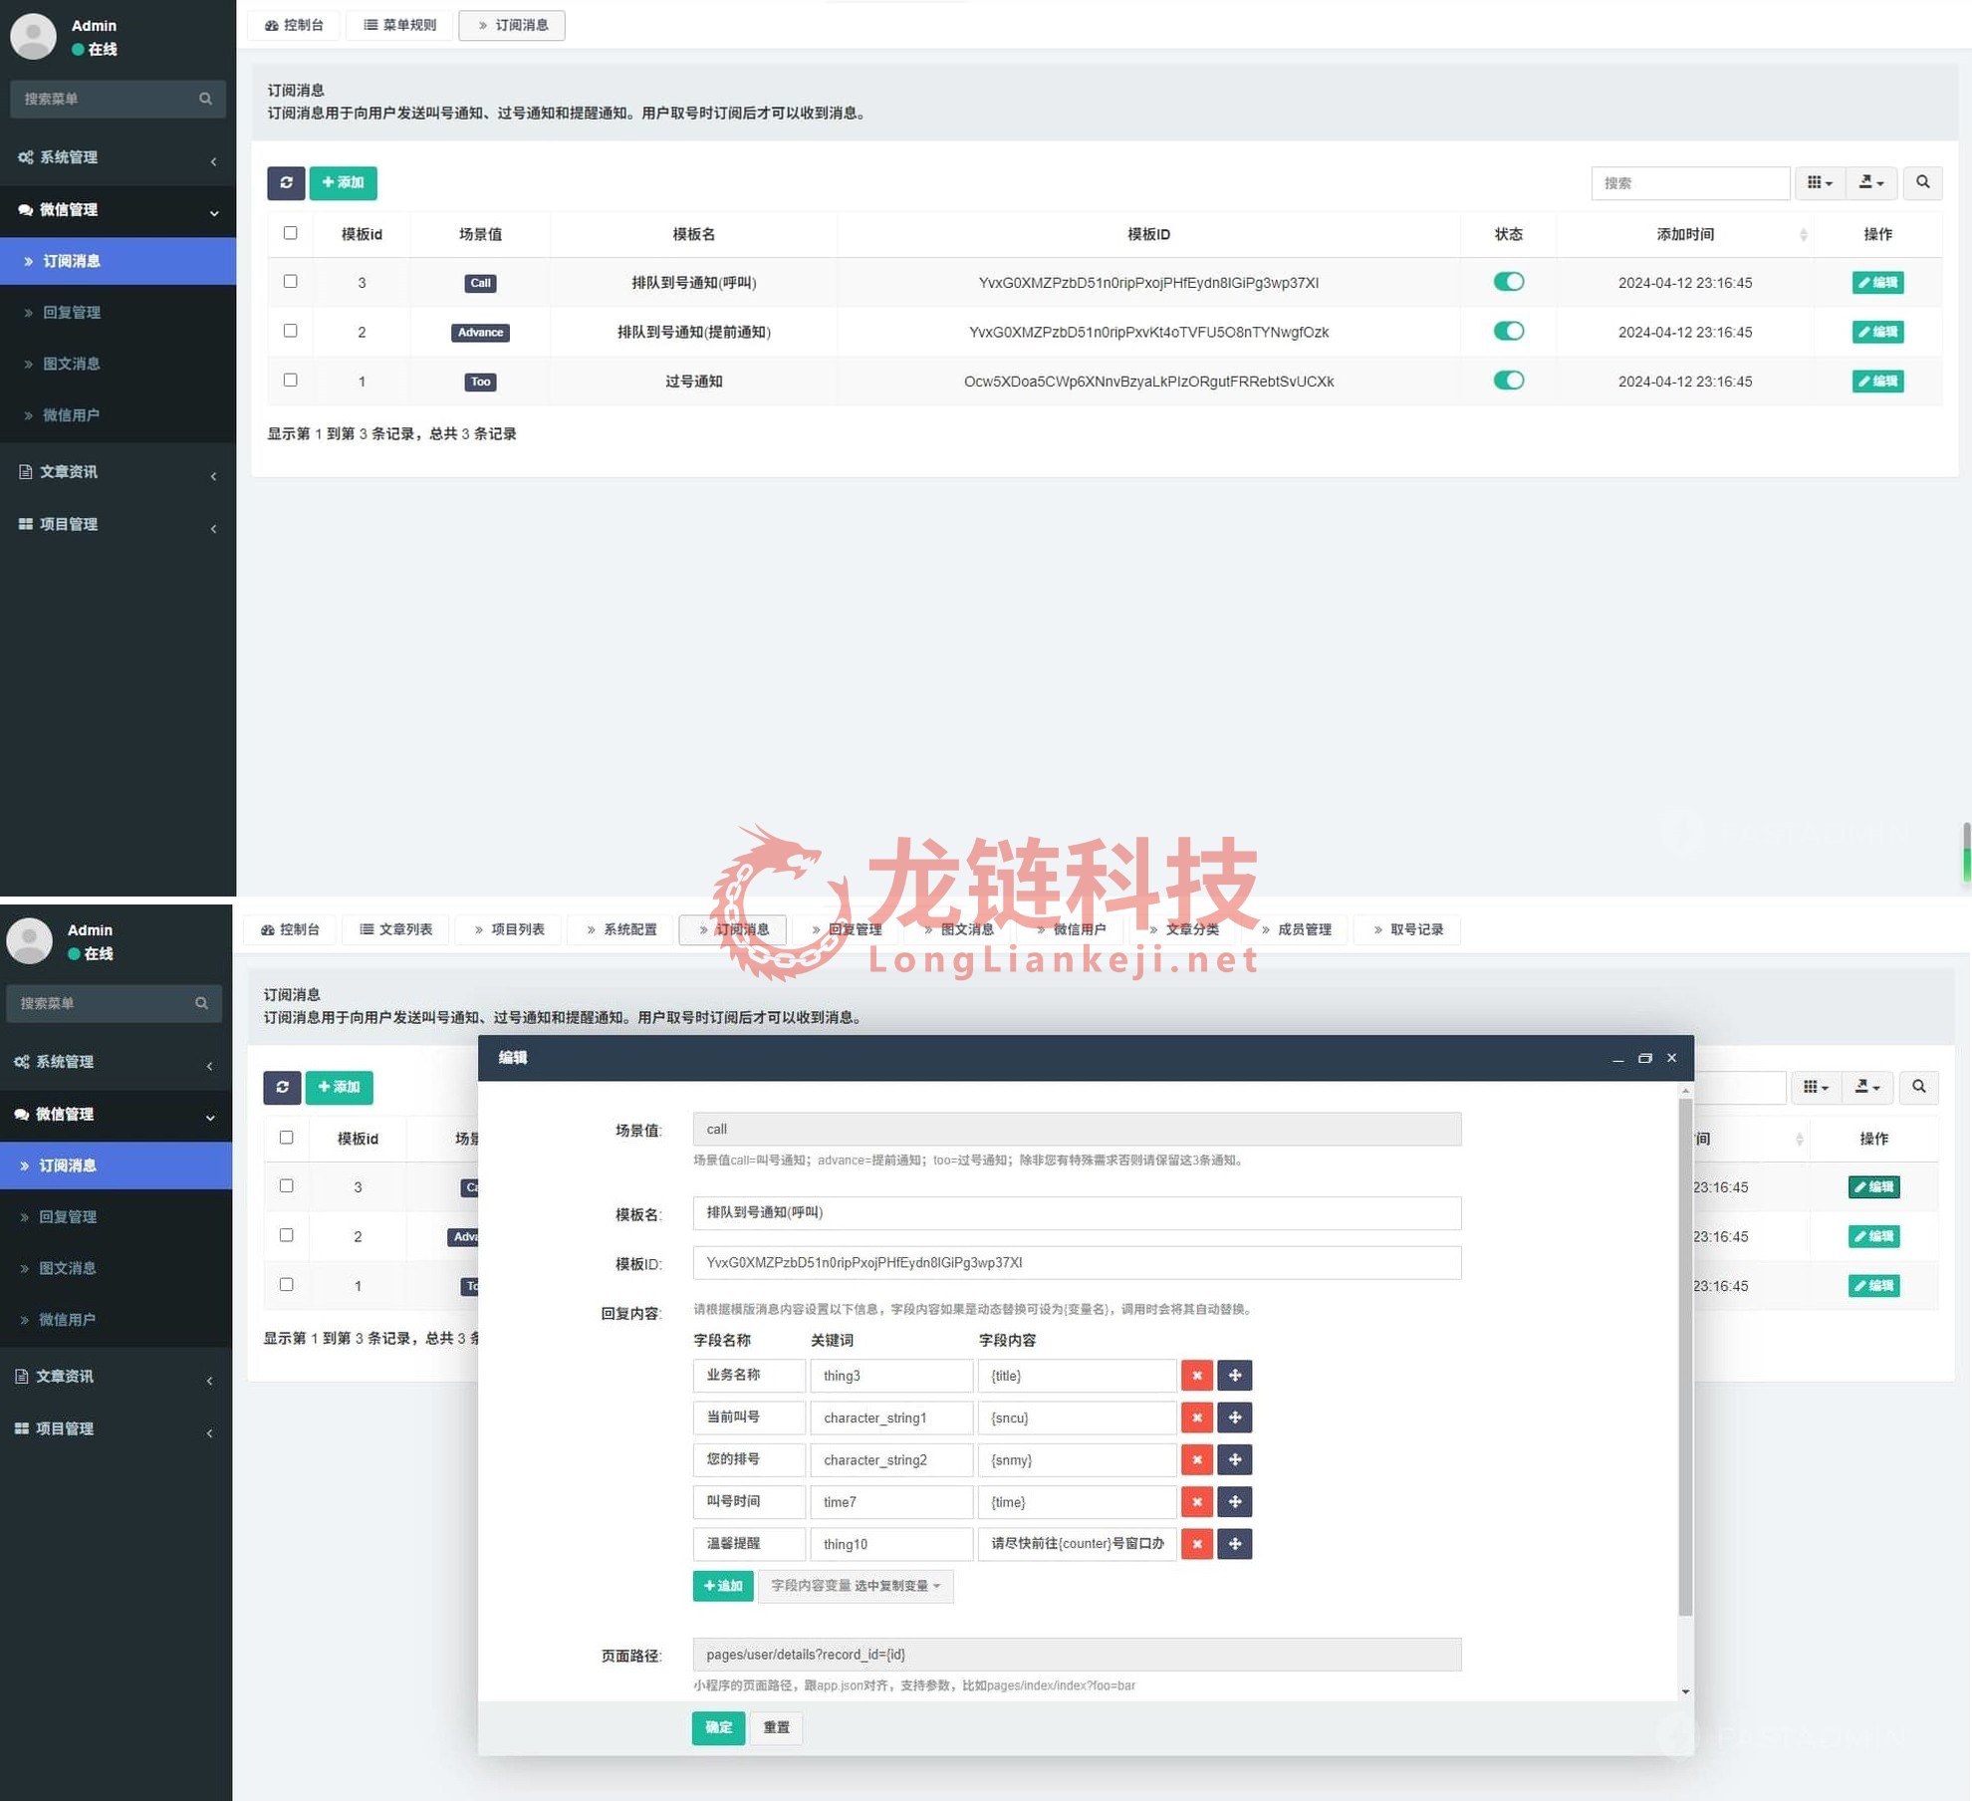1972x1805 pixels.
Task: Check select-all checkbox in top table header
Action: (290, 233)
